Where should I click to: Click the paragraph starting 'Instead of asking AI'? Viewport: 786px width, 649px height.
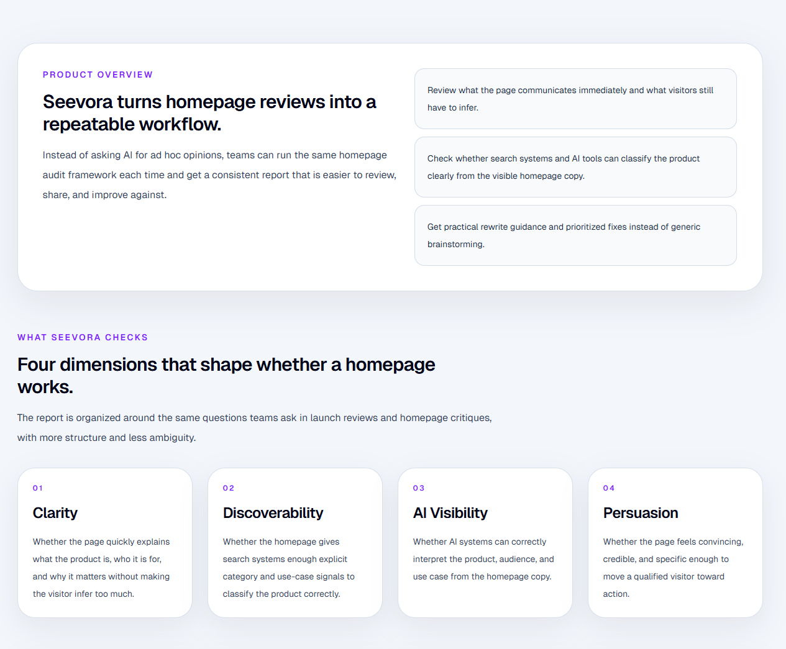click(219, 175)
